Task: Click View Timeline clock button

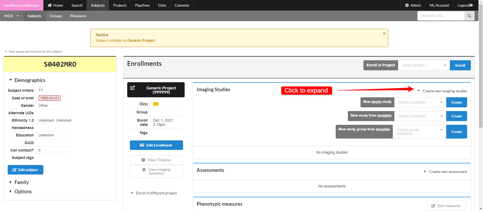Action: (156, 160)
